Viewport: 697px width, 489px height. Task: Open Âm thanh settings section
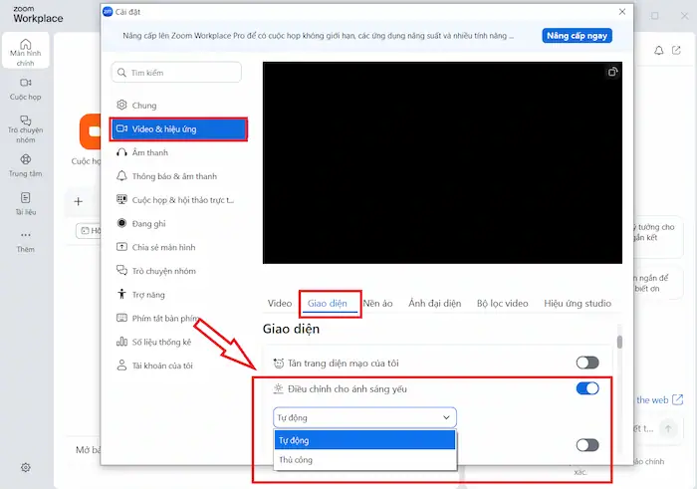pyautogui.click(x=149, y=152)
